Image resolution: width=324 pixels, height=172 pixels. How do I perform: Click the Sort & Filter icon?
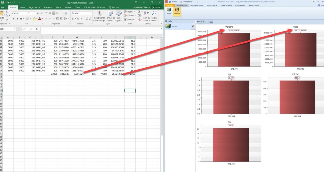point(146,13)
